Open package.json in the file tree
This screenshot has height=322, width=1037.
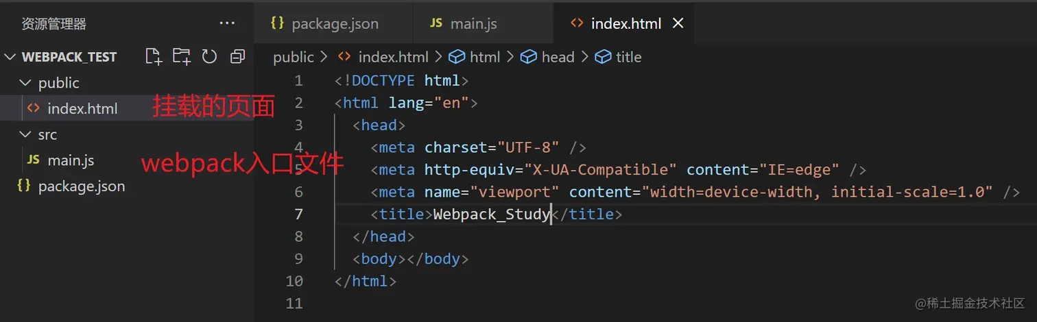pos(81,186)
